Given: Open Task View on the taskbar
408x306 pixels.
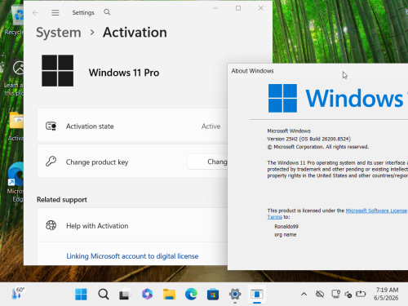Looking at the screenshot, I should (x=125, y=294).
